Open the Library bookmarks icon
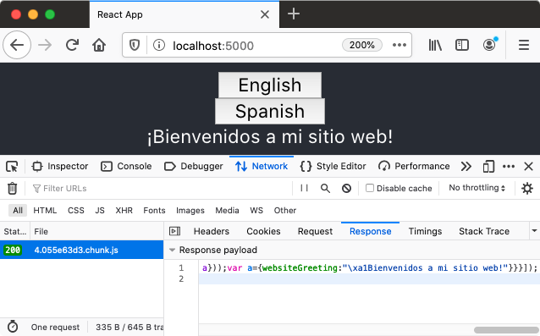Viewport: 540px width, 336px height. point(435,45)
